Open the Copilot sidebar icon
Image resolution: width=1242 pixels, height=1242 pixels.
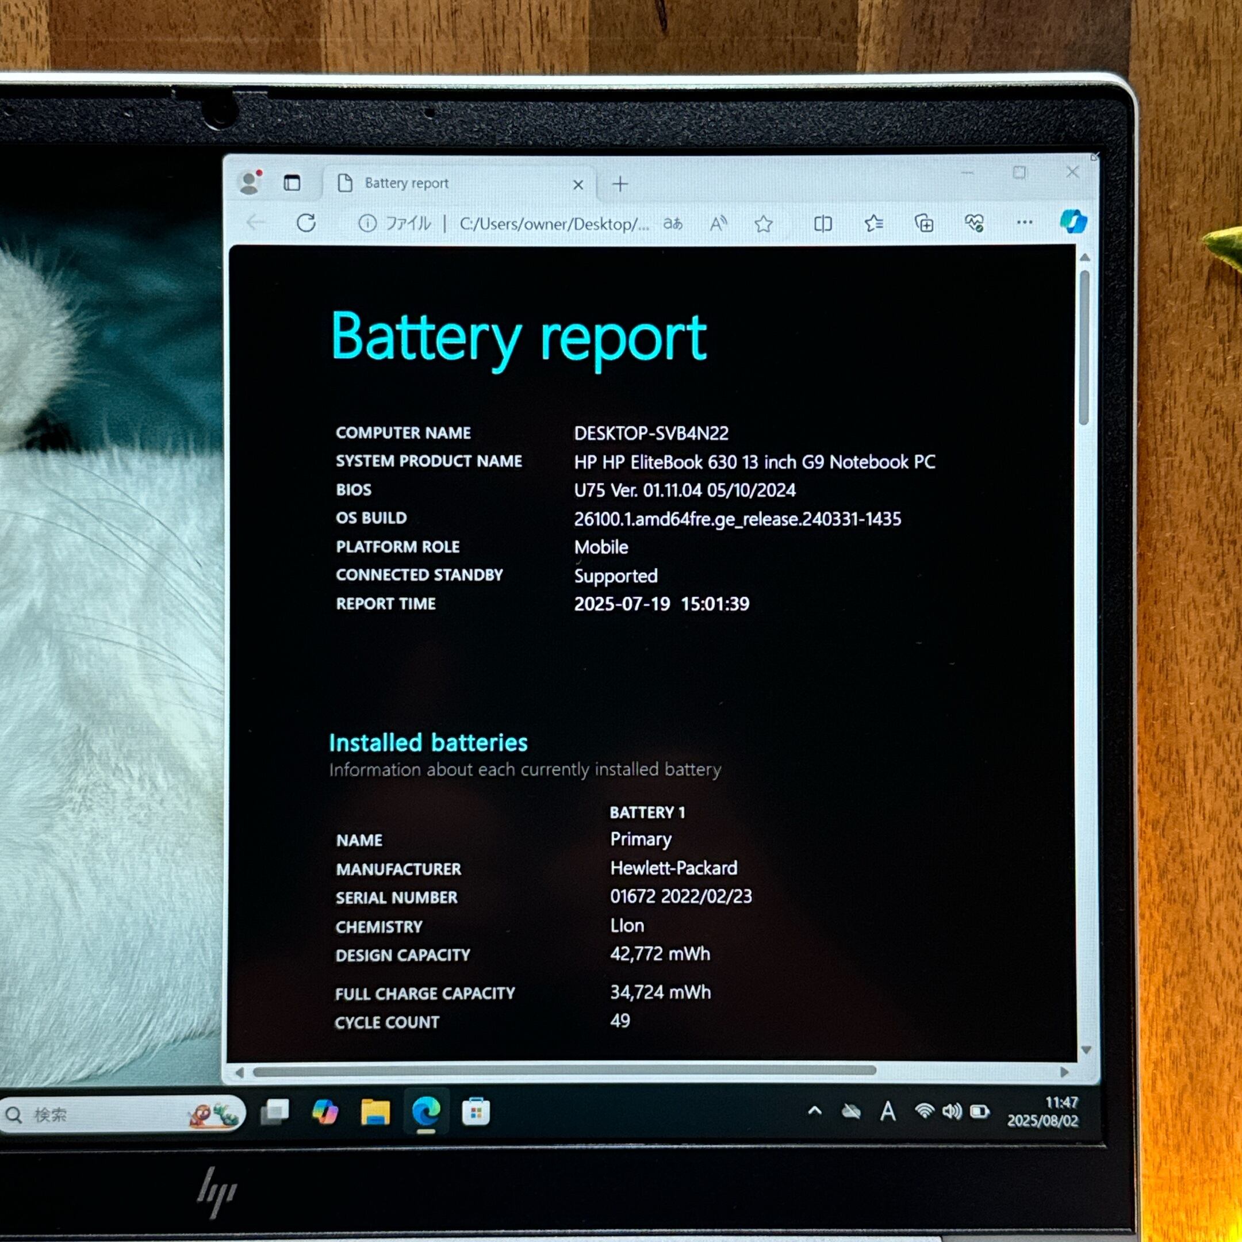pos(1073,221)
